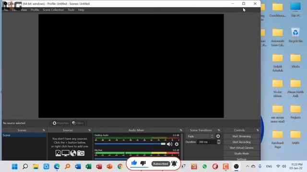Pop out the Audio Mixer dock
Viewport: 307px width, 172px height.
(x=181, y=130)
